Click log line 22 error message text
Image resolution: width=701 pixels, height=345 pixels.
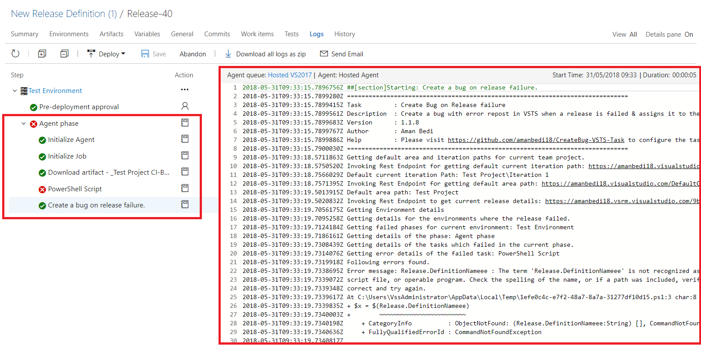click(x=523, y=271)
